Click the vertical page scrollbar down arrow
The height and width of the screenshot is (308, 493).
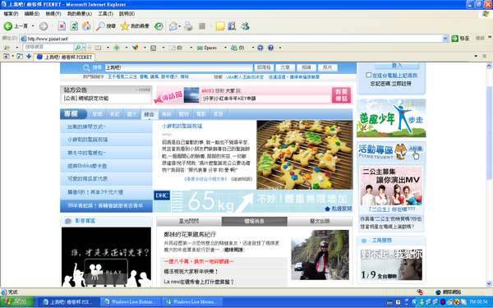point(489,284)
